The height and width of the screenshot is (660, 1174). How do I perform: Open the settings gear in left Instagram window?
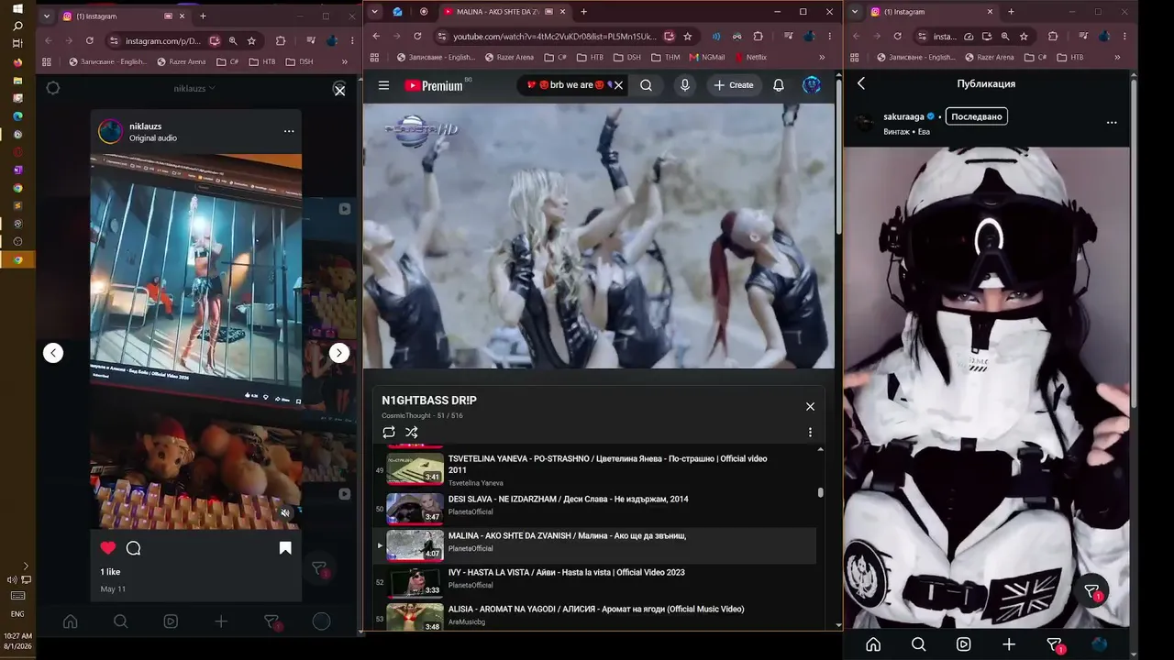coord(53,88)
